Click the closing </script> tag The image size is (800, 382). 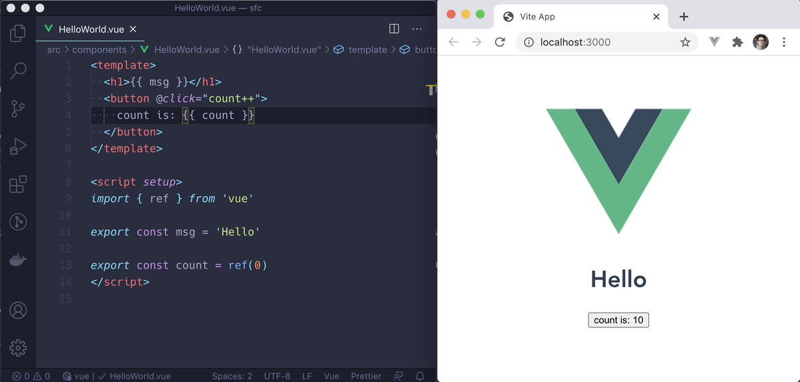(120, 281)
